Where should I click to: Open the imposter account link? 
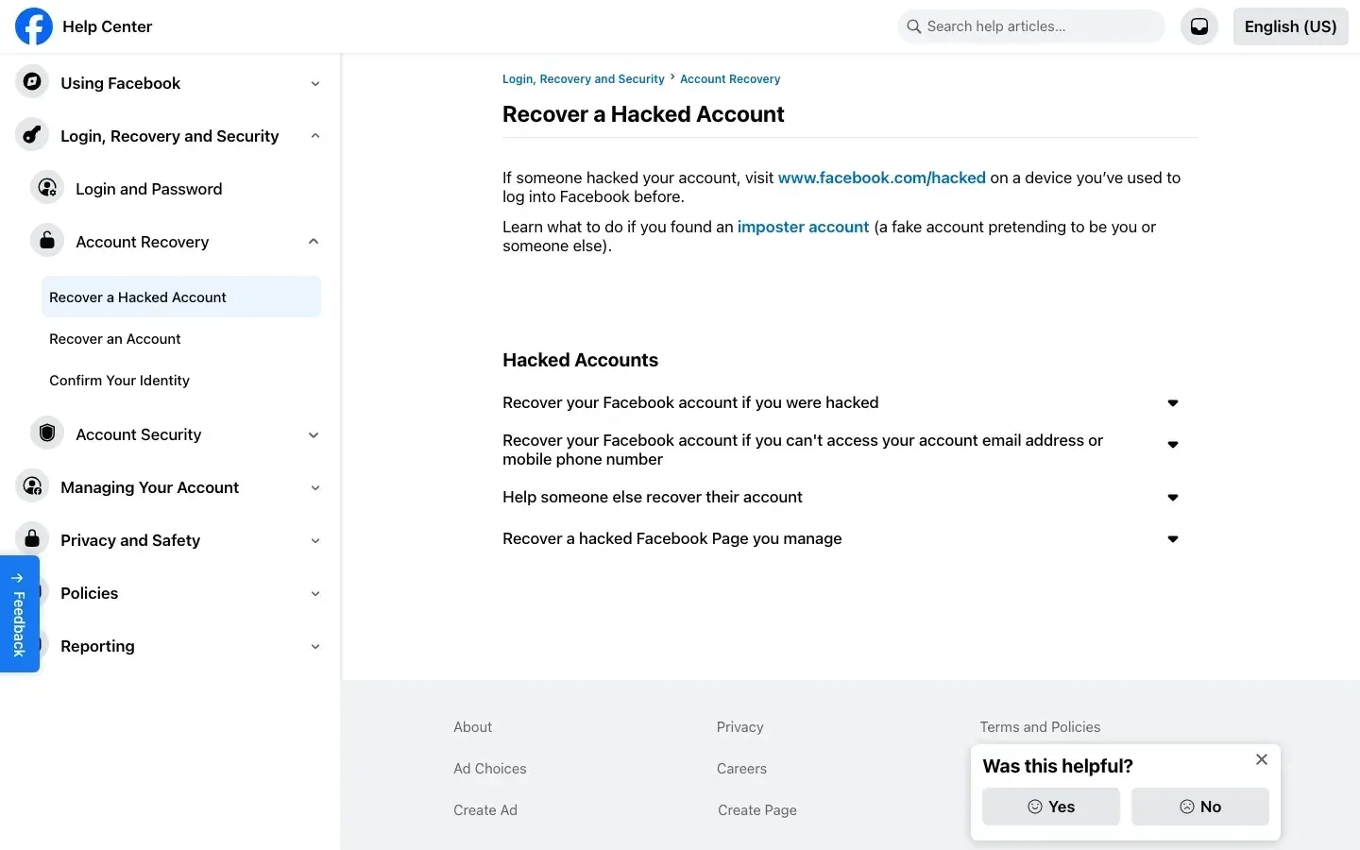click(x=803, y=227)
